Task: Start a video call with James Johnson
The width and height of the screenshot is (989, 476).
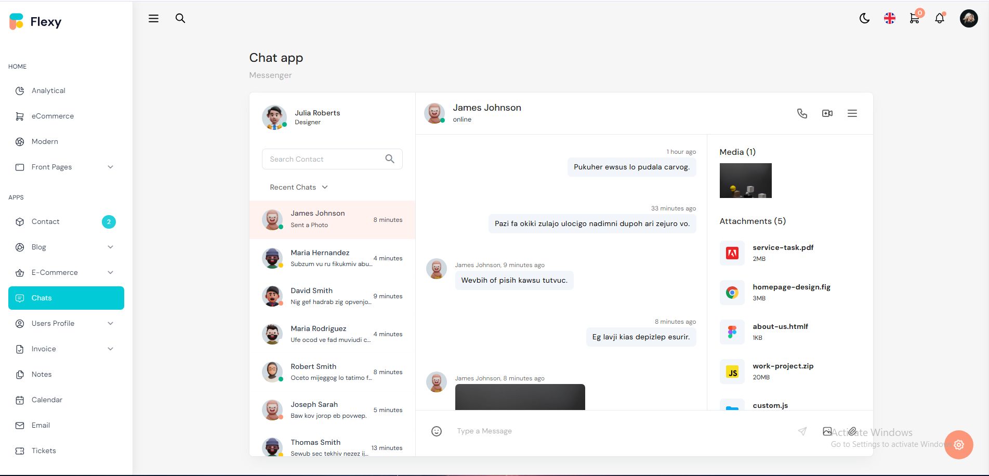Action: pyautogui.click(x=827, y=113)
